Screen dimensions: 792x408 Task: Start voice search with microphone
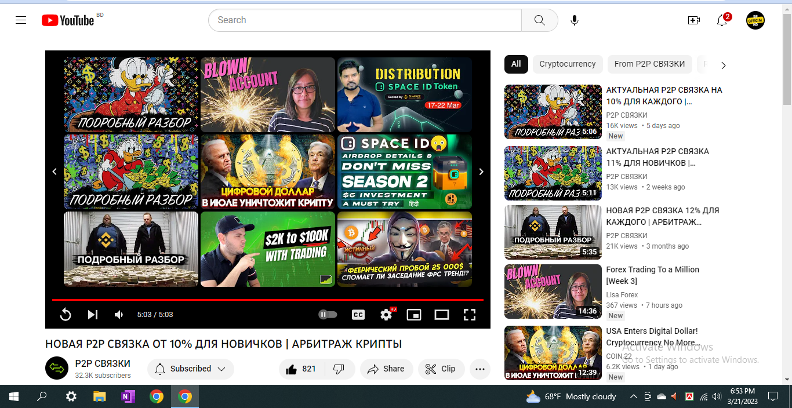[x=575, y=20]
